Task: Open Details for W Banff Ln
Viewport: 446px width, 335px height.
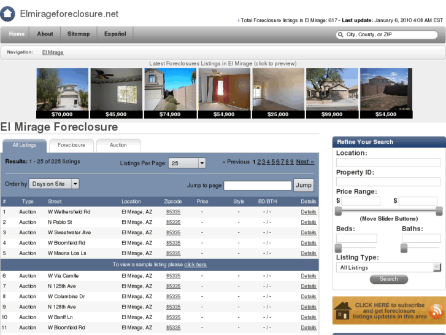Action: pos(309,317)
